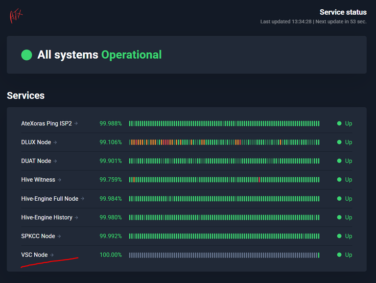
Task: Click the green status dot for VSC Node
Action: click(x=339, y=255)
